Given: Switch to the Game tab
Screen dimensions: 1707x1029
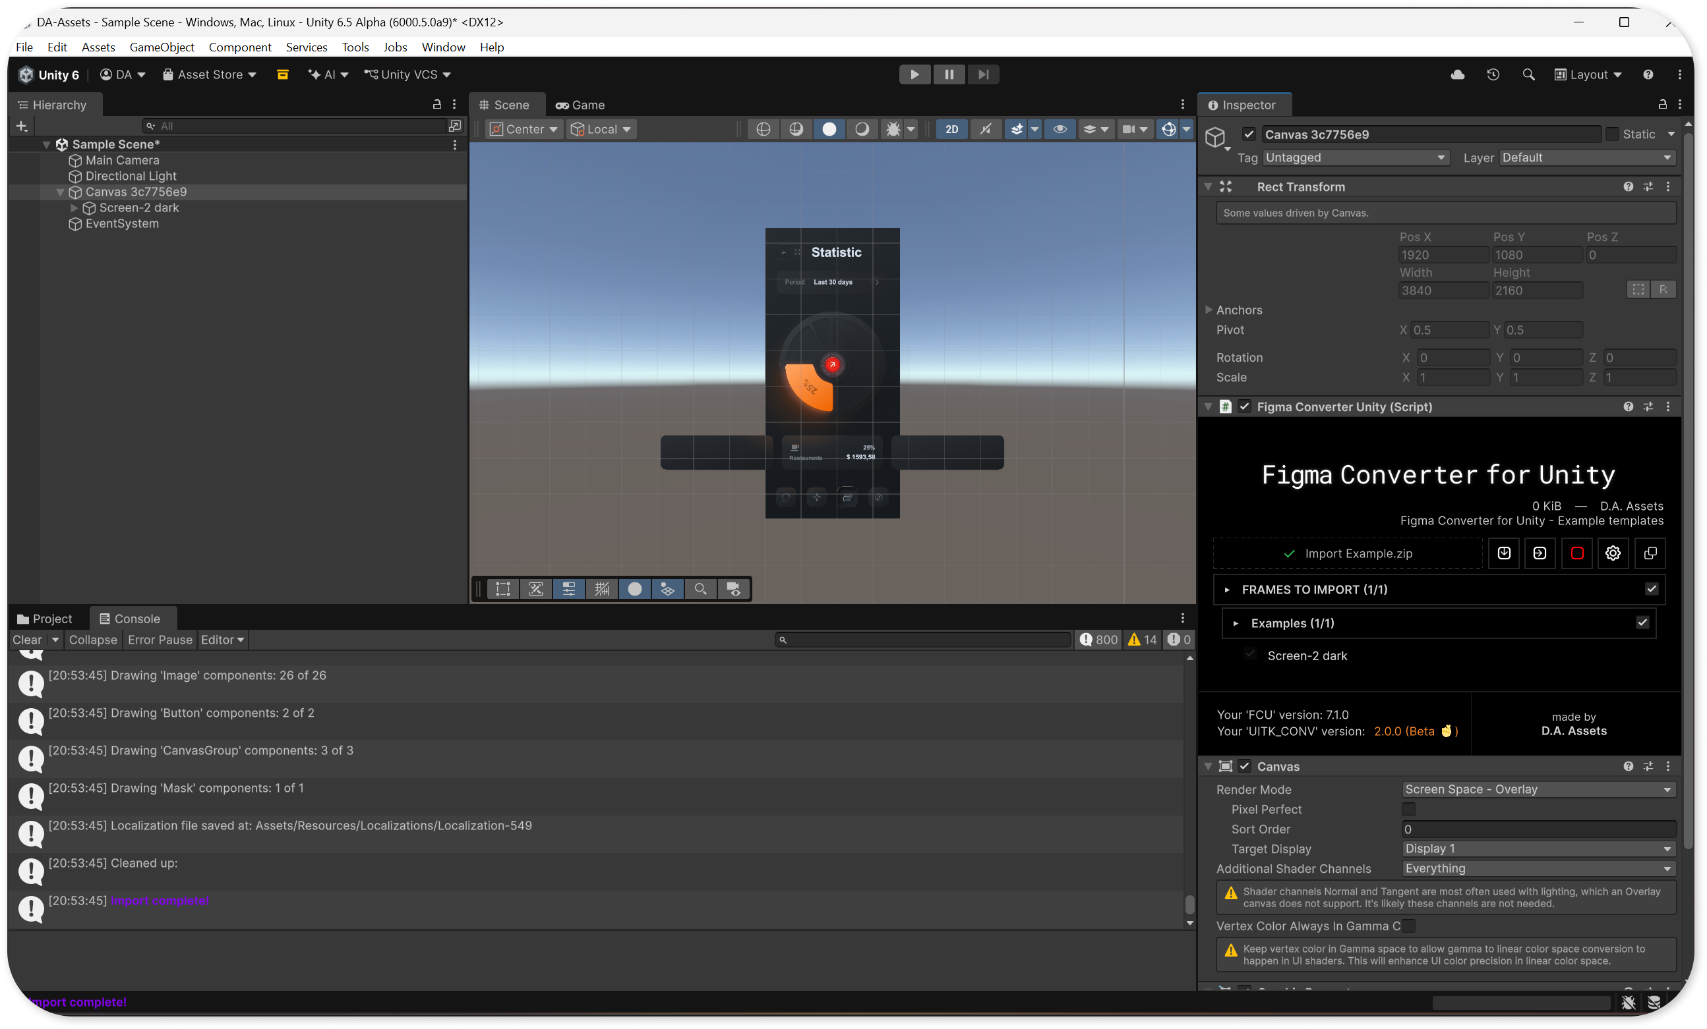Looking at the screenshot, I should pyautogui.click(x=581, y=105).
